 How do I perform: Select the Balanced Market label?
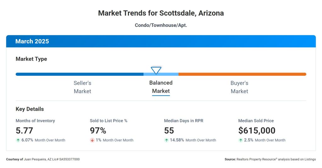tap(161, 87)
